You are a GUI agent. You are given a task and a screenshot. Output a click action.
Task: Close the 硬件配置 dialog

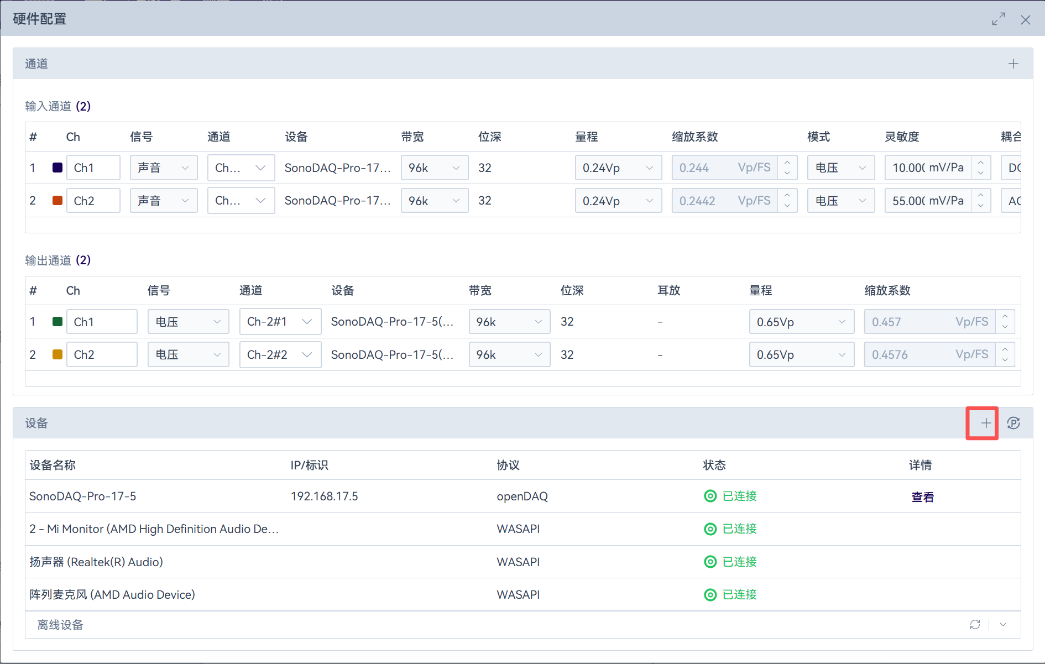point(1025,19)
